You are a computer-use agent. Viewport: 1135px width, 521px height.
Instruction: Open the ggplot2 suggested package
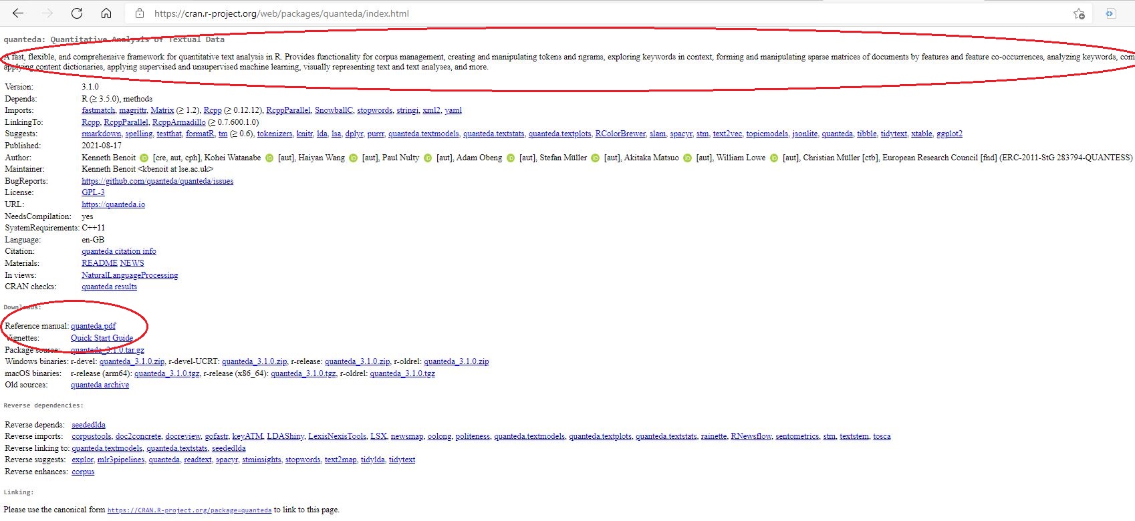tap(949, 134)
